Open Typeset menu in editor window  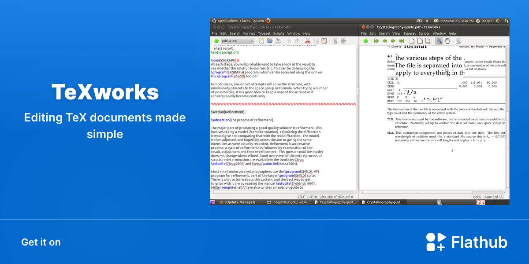[264, 33]
